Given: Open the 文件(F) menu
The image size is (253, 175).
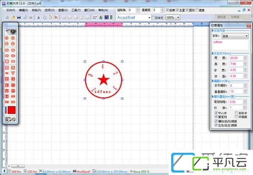Looking at the screenshot, I should 11,10.
